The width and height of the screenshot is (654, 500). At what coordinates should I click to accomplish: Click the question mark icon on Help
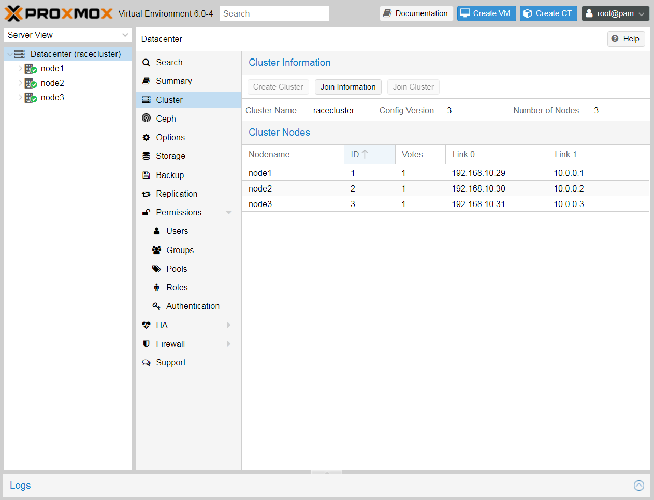point(615,39)
